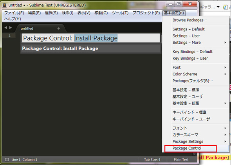Select Package Control menu item
The image size is (231, 166).
click(x=196, y=148)
